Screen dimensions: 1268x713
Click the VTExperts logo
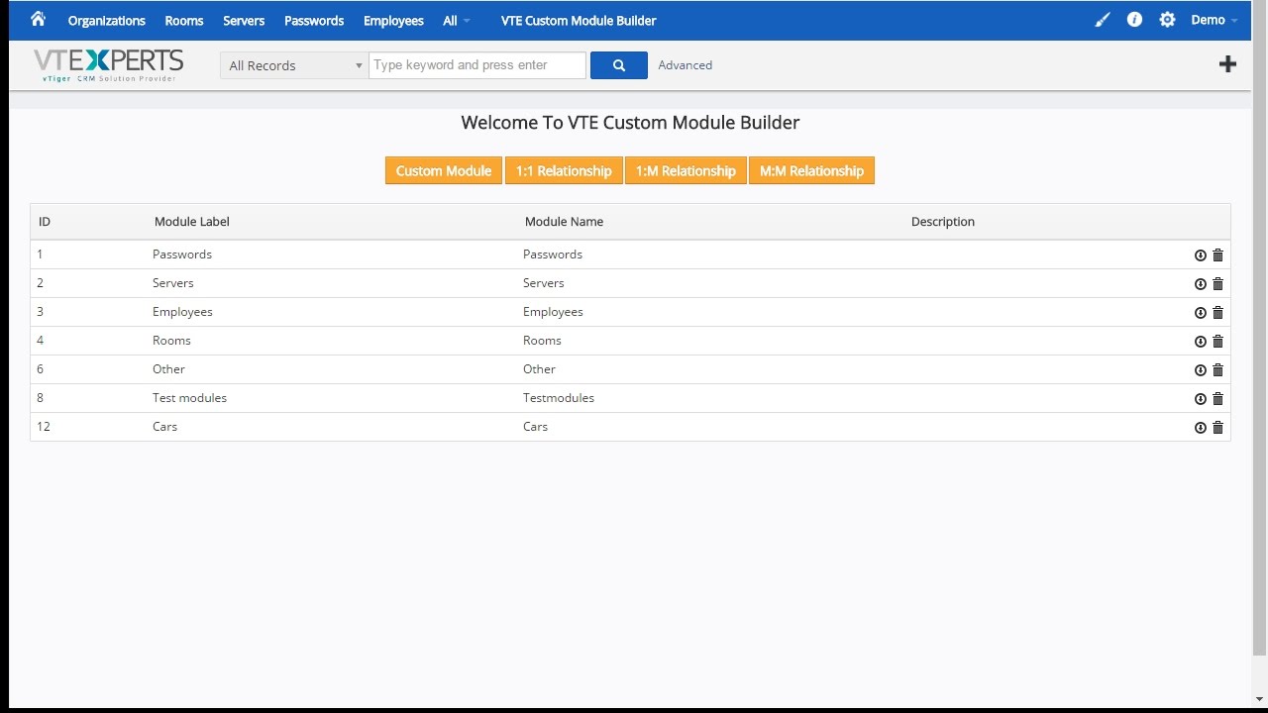pyautogui.click(x=108, y=64)
